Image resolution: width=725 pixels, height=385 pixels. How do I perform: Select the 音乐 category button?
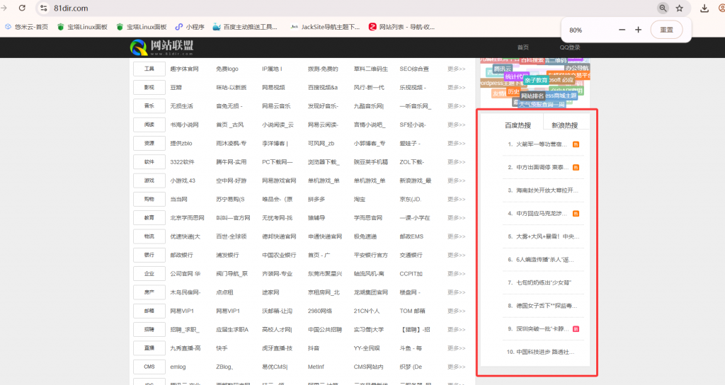tap(149, 106)
